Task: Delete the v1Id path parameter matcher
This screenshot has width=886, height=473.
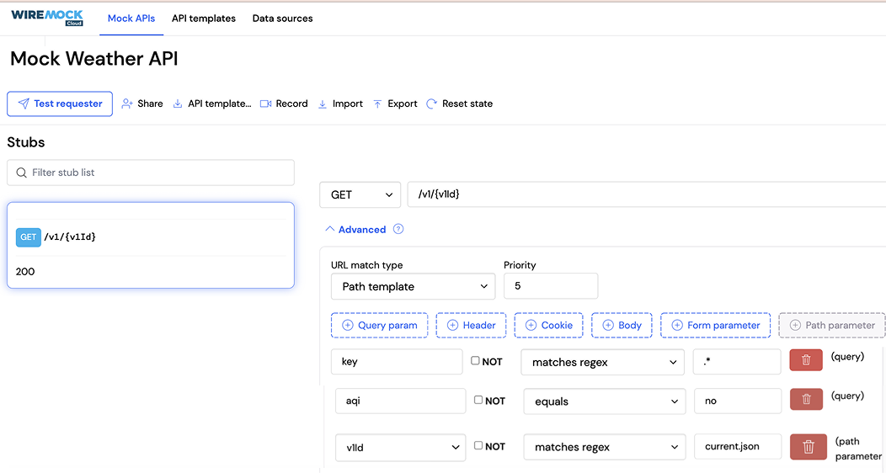Action: coord(809,446)
